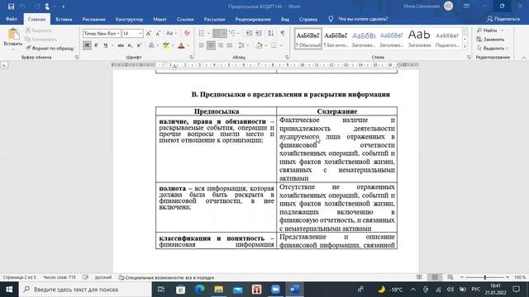Viewport: 529px width, 297px height.
Task: Click the Format Painter (Формат по образцу) button
Action: 50,49
